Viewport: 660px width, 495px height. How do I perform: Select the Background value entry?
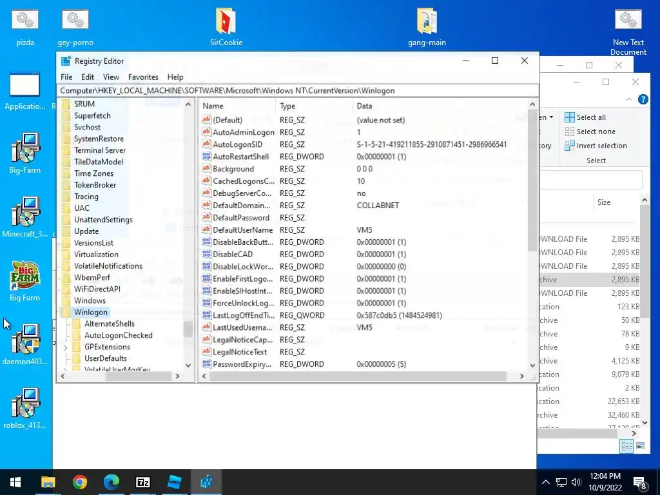233,169
